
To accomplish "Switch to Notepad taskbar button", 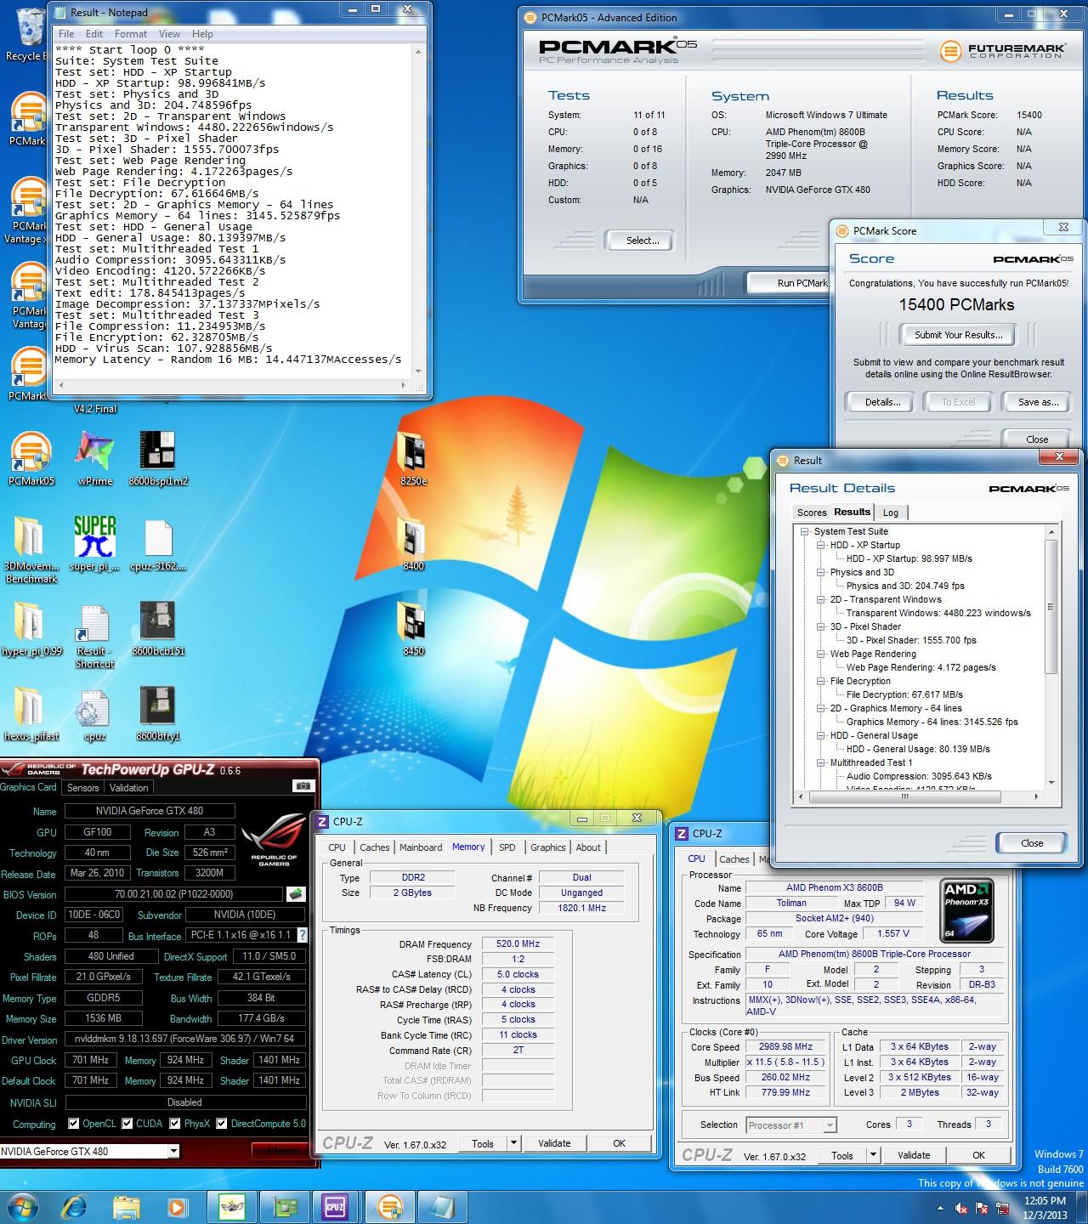I will coord(440,1206).
